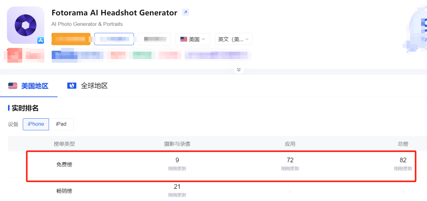The height and width of the screenshot is (201, 427).
Task: Click the 畅销榜 rank number 21
Action: click(177, 187)
